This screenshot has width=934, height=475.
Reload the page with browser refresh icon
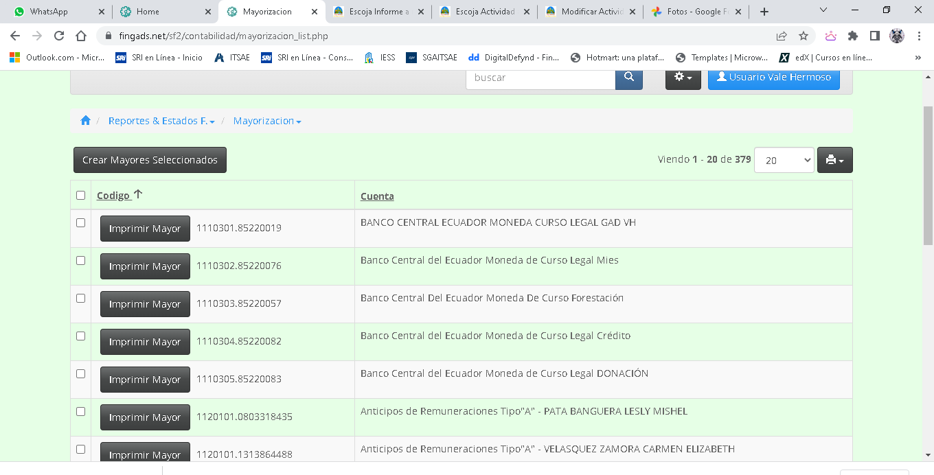click(59, 36)
